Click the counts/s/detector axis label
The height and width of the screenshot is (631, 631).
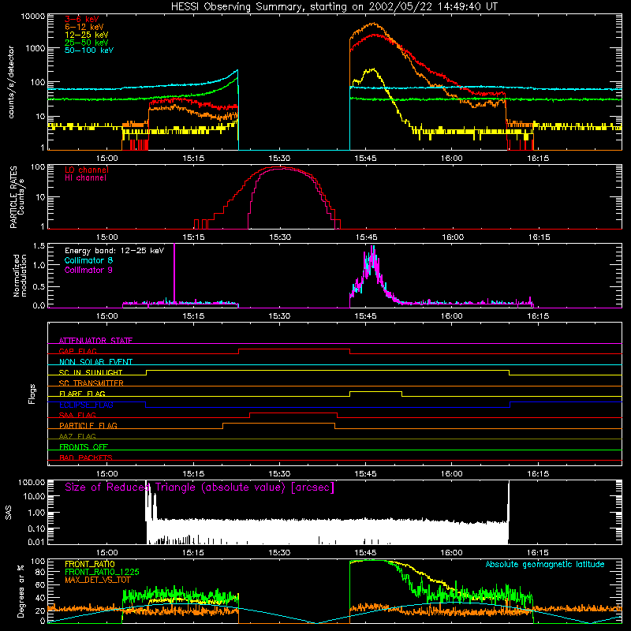pyautogui.click(x=11, y=82)
